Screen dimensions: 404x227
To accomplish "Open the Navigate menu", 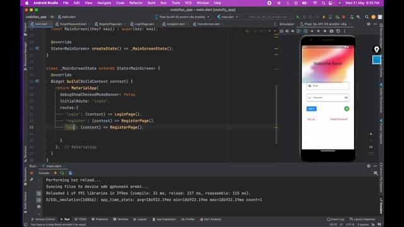I will [x=104, y=3].
